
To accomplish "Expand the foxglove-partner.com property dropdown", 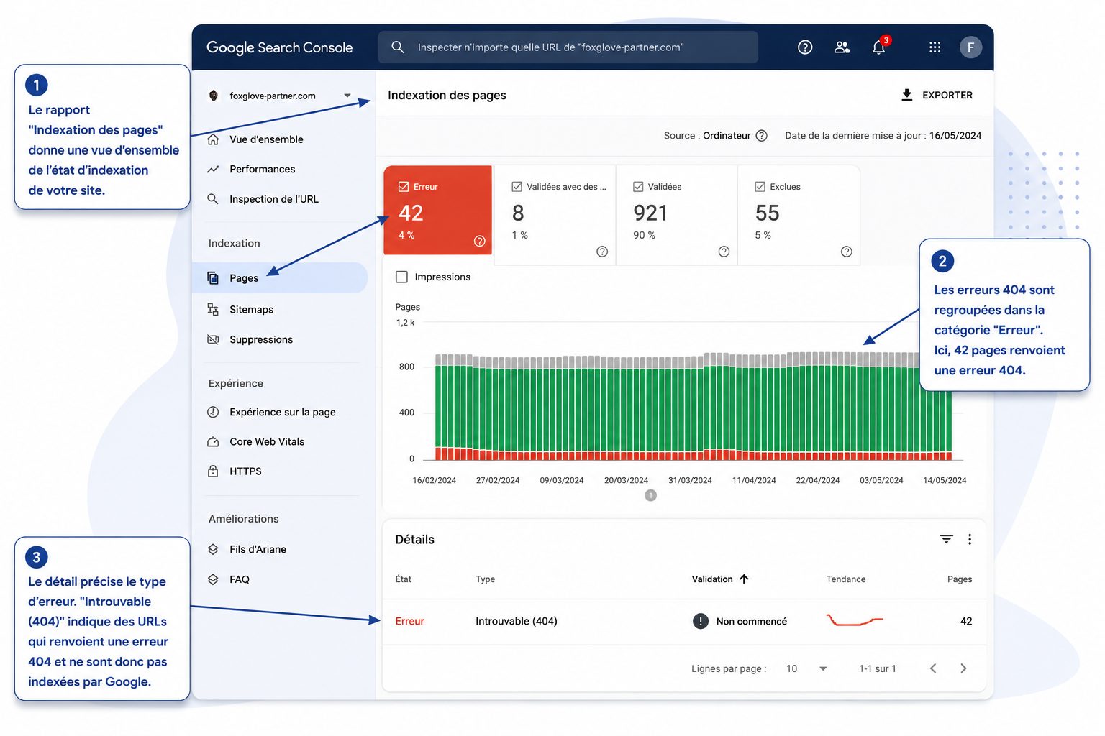I will (x=347, y=96).
